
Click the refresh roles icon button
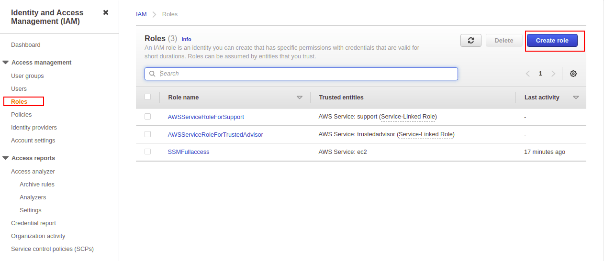pyautogui.click(x=471, y=41)
